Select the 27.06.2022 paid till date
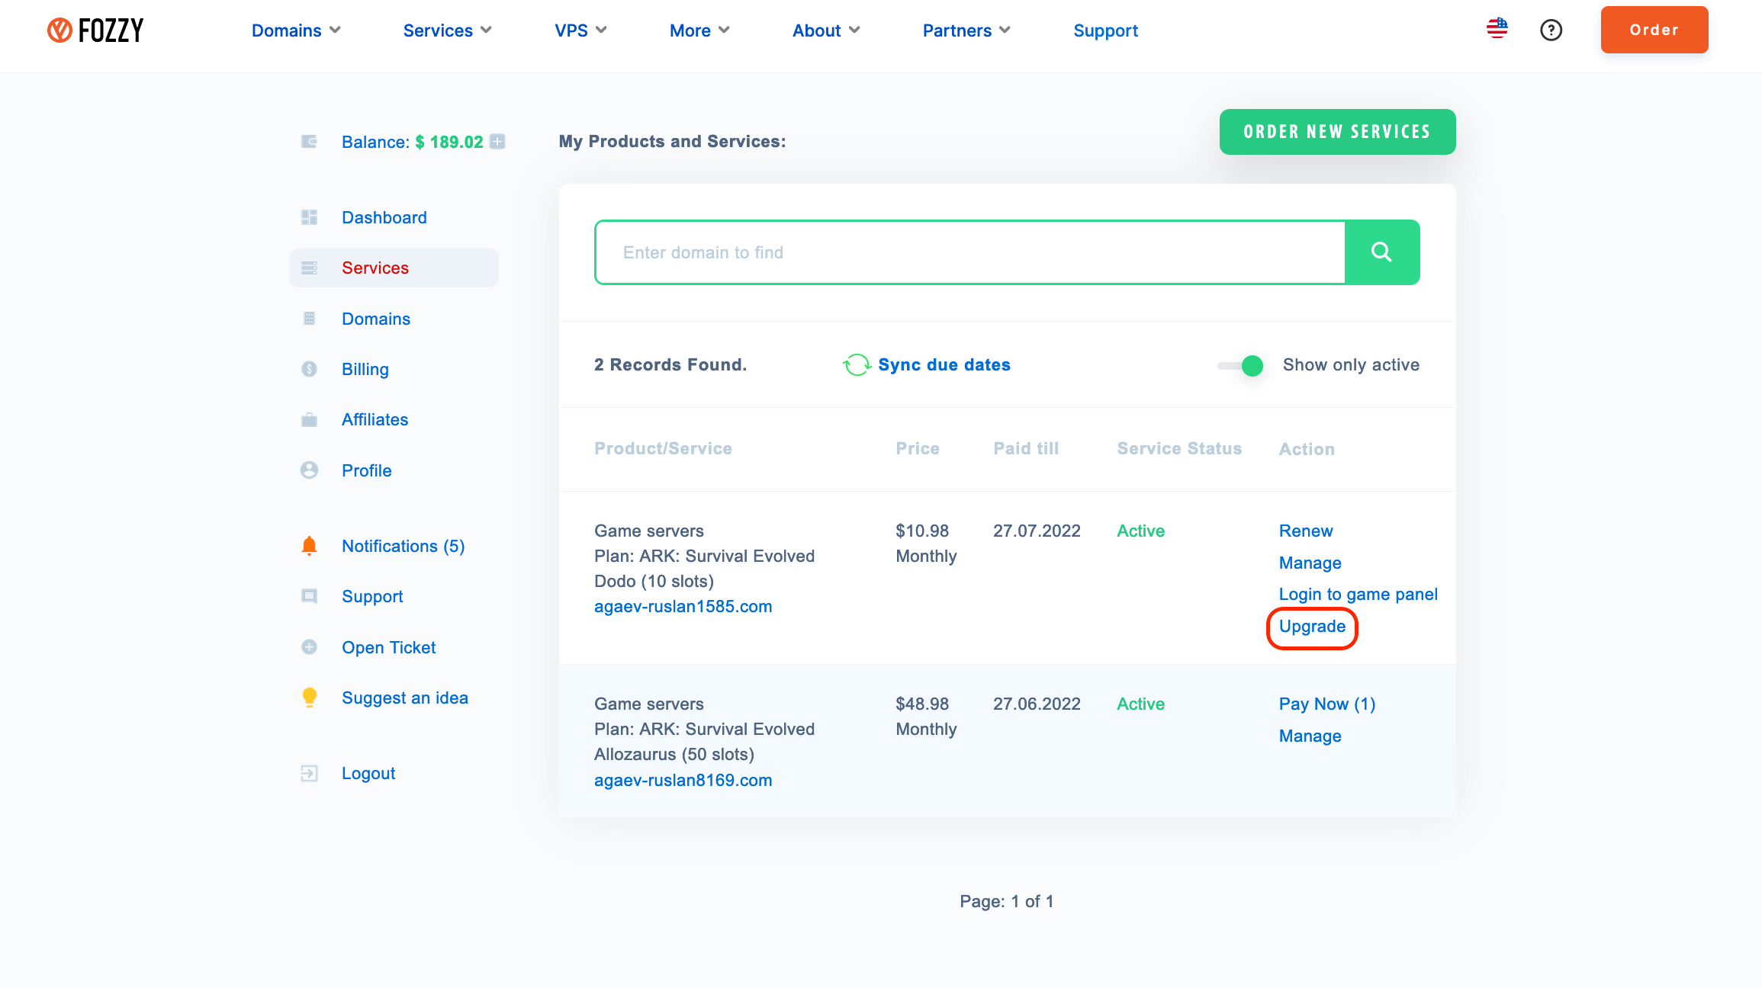1762x988 pixels. coord(1037,704)
